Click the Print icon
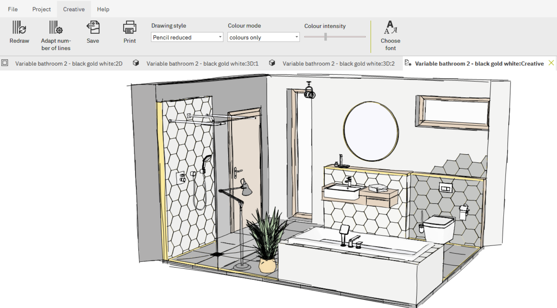 pos(130,27)
